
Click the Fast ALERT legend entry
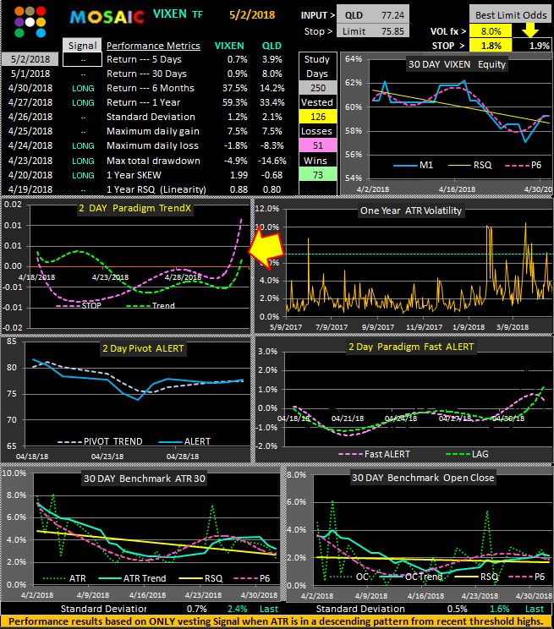[374, 454]
